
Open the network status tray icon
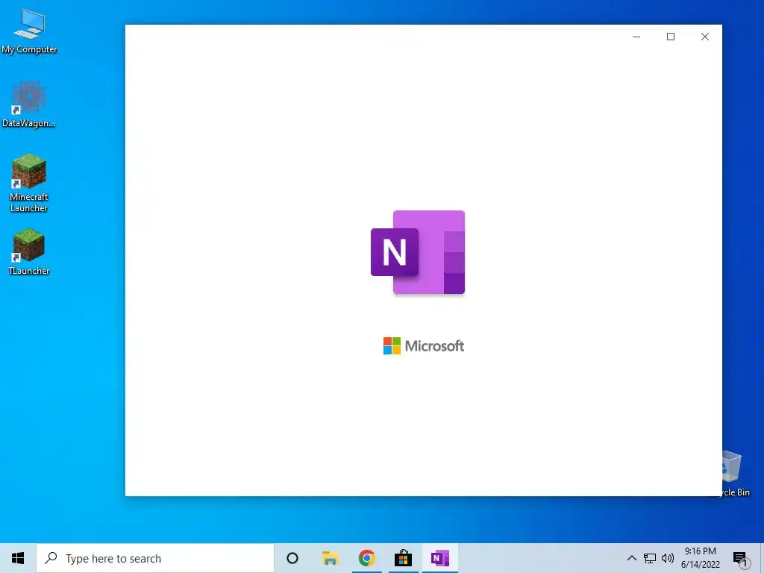pos(650,558)
